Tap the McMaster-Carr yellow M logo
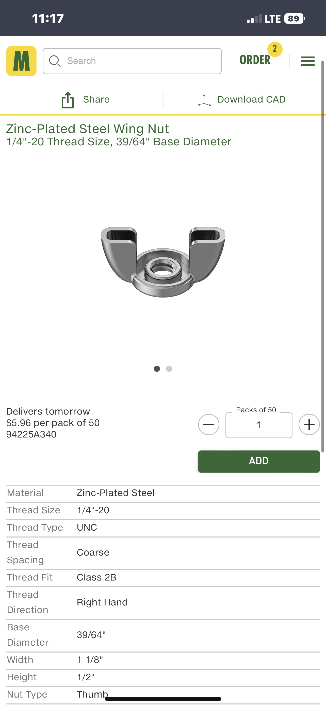This screenshot has width=326, height=707. (21, 61)
